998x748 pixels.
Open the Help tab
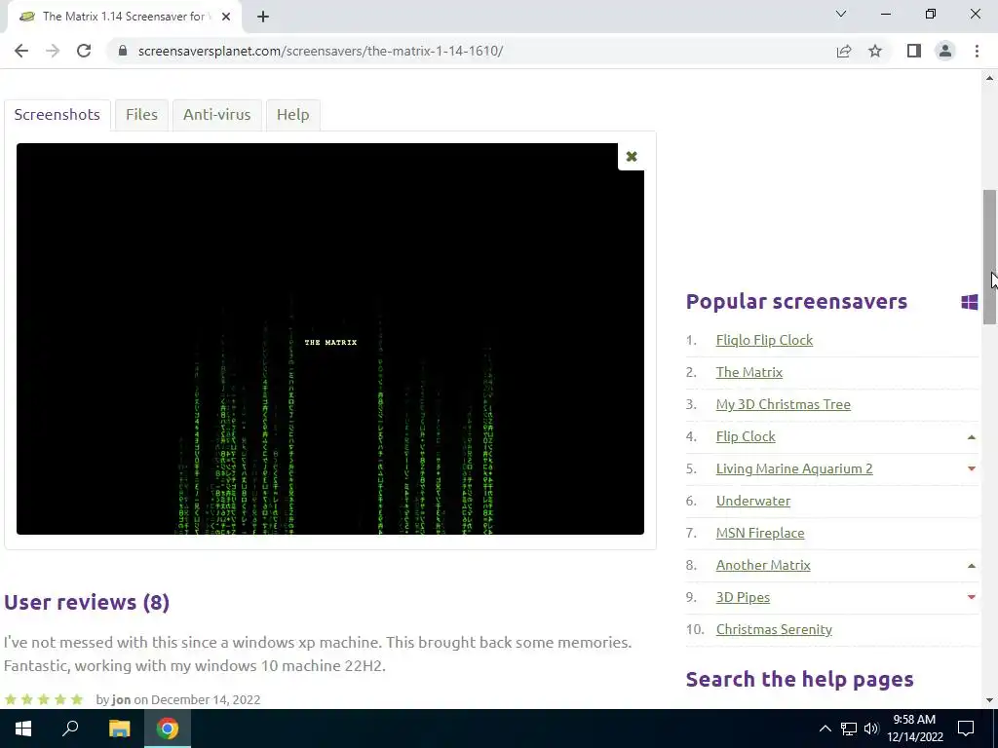(292, 115)
